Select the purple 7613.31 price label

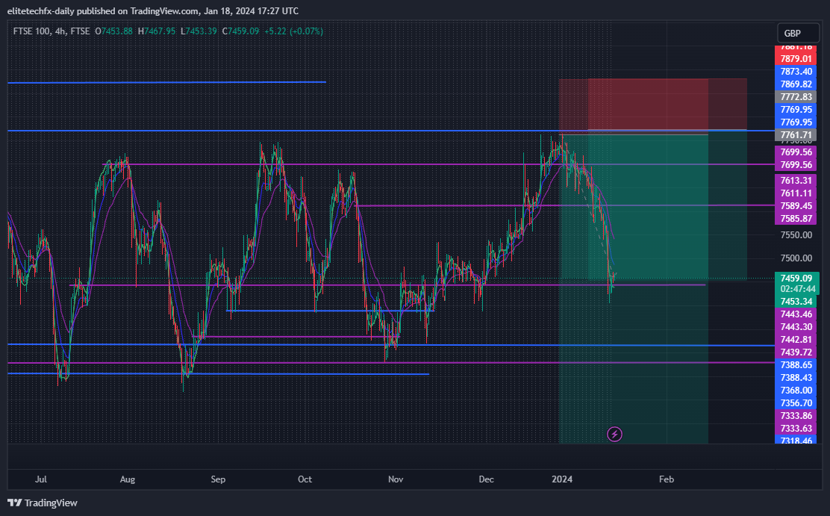[x=796, y=181]
